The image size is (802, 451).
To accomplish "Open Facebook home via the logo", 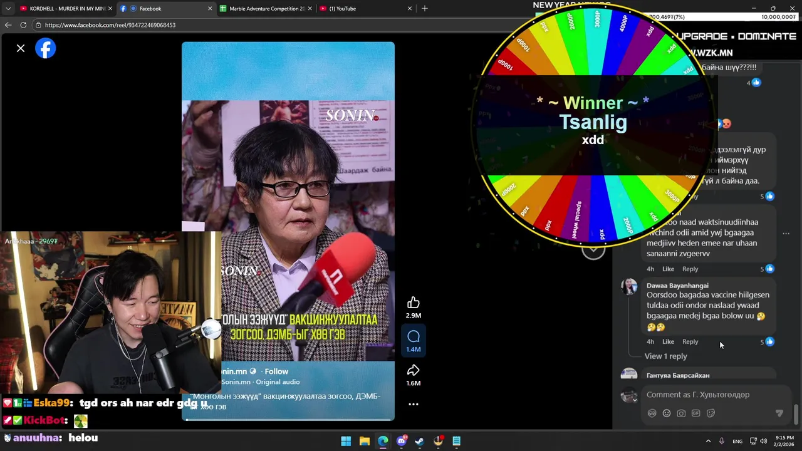I will [x=46, y=48].
